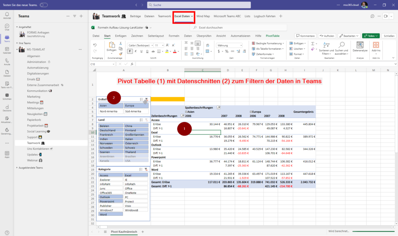Open the font size dropdown showing 11
The image size is (398, 236).
(x=159, y=45)
